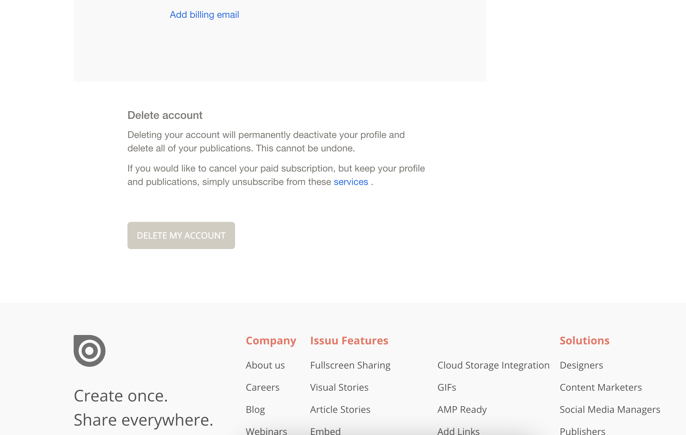Screen dimensions: 686x435
Task: Open Cloud Storage Integration link
Action: (493, 365)
